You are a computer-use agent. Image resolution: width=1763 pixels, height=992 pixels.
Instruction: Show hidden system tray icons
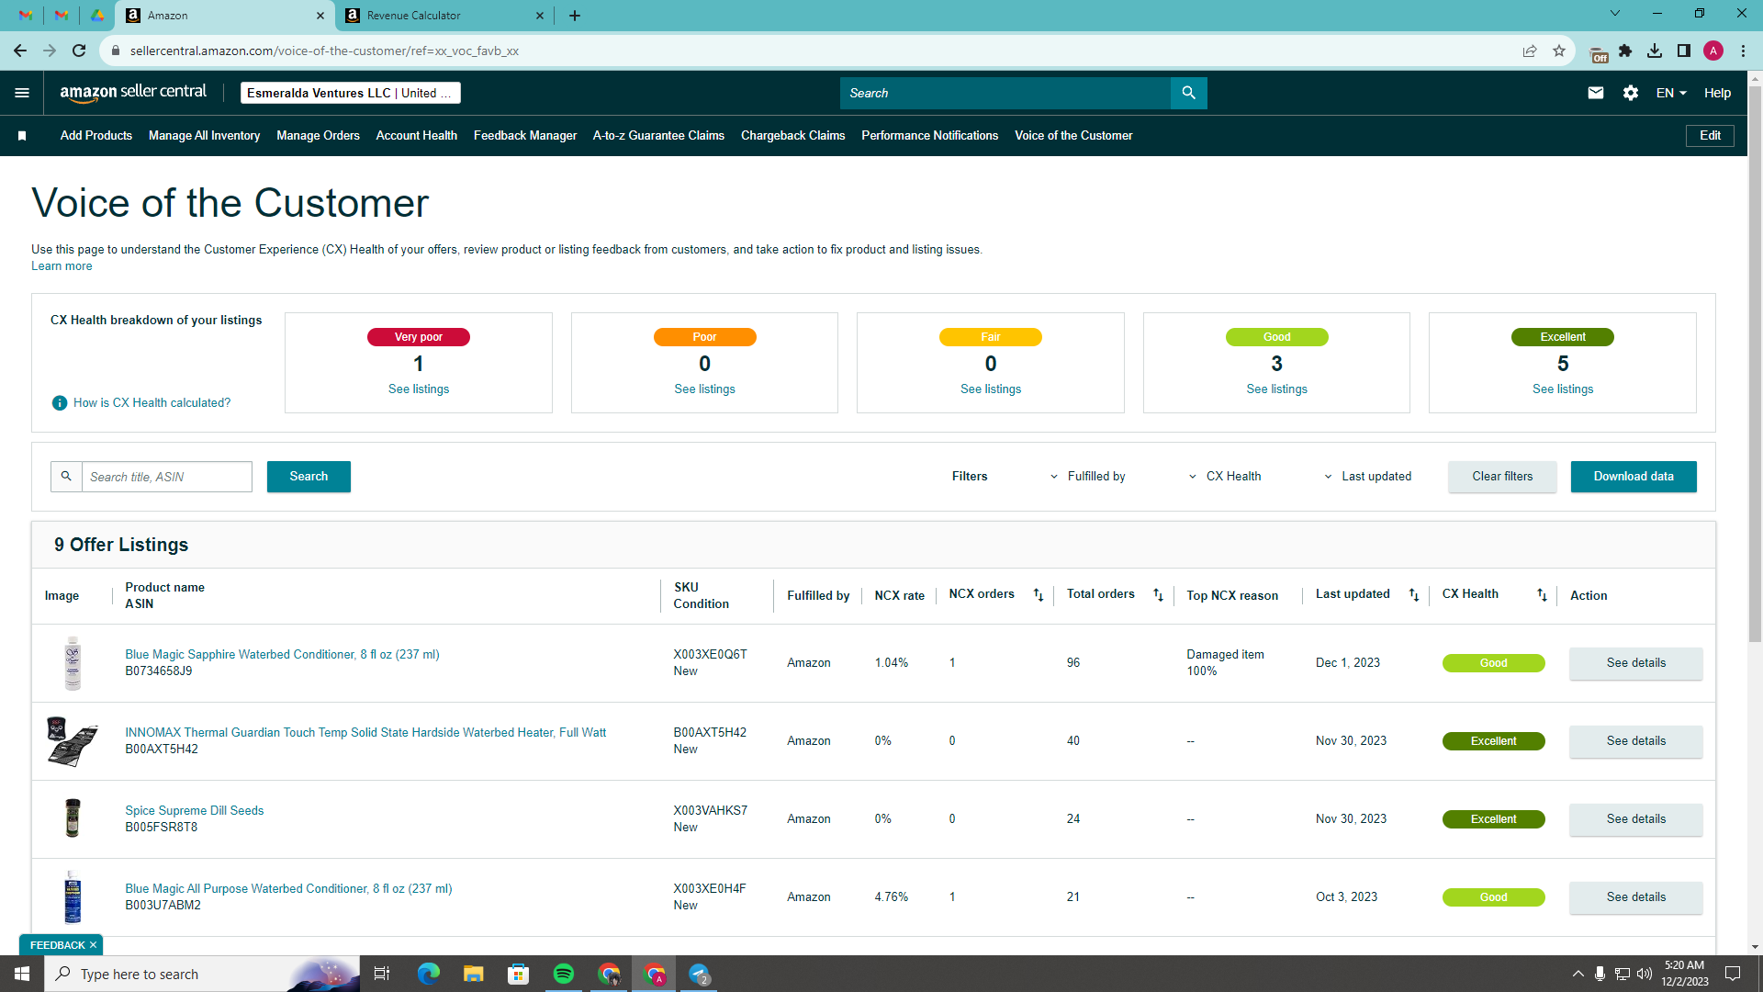[x=1578, y=974]
